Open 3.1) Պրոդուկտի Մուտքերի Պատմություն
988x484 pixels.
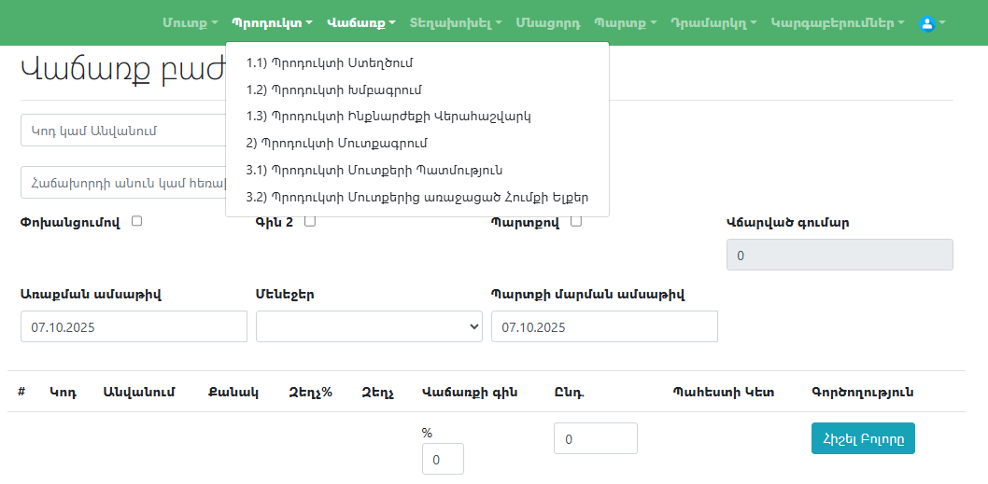[374, 171]
